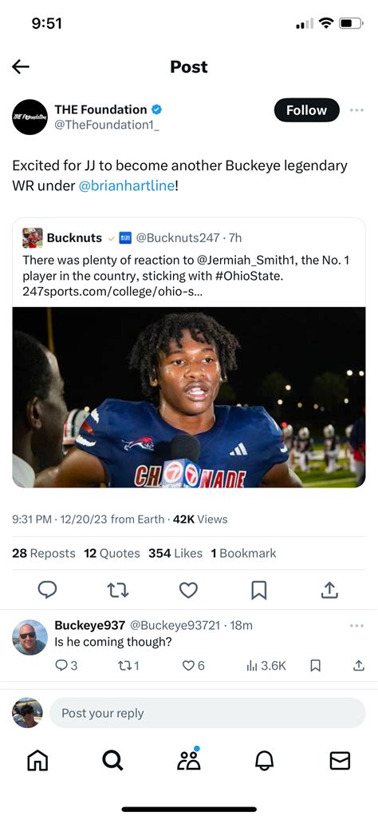Open the three-dot menu on the Buckeye937 reply

click(356, 626)
